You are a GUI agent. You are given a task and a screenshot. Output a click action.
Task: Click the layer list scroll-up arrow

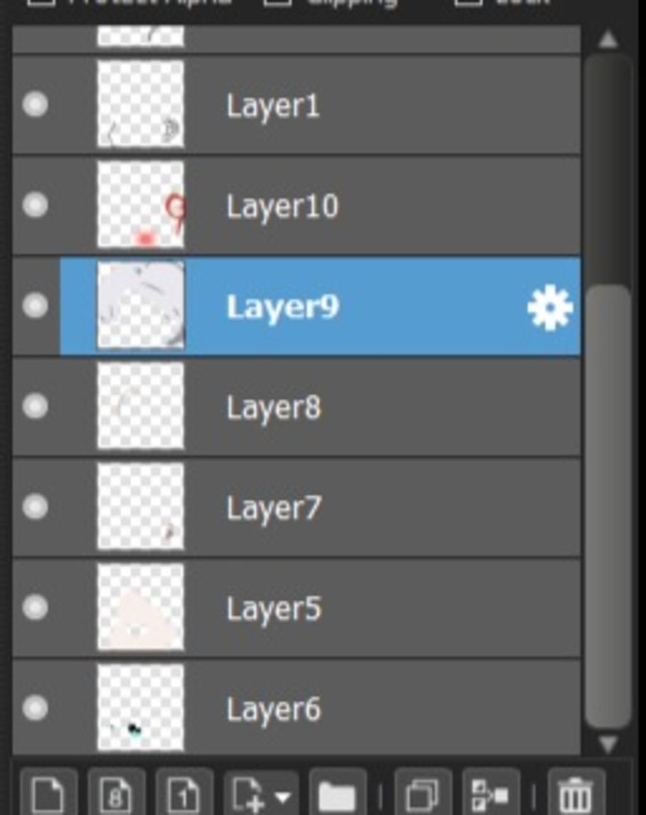(x=608, y=40)
